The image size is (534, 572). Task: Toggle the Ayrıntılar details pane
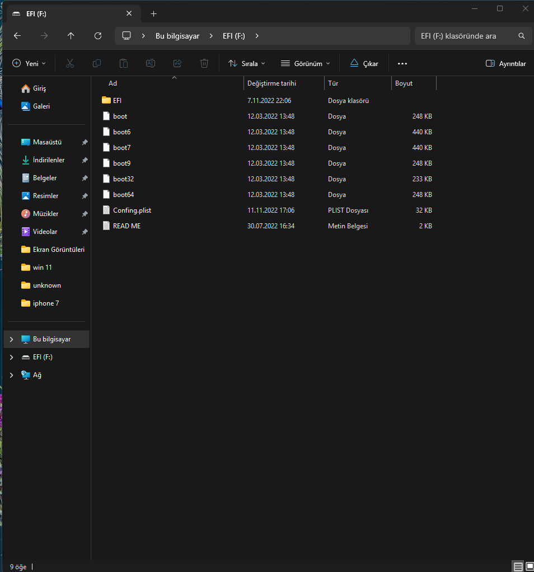(505, 64)
